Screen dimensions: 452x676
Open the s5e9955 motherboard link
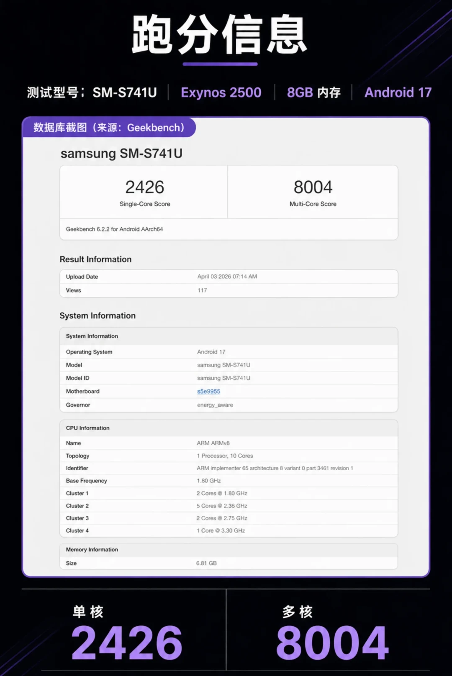tap(208, 392)
